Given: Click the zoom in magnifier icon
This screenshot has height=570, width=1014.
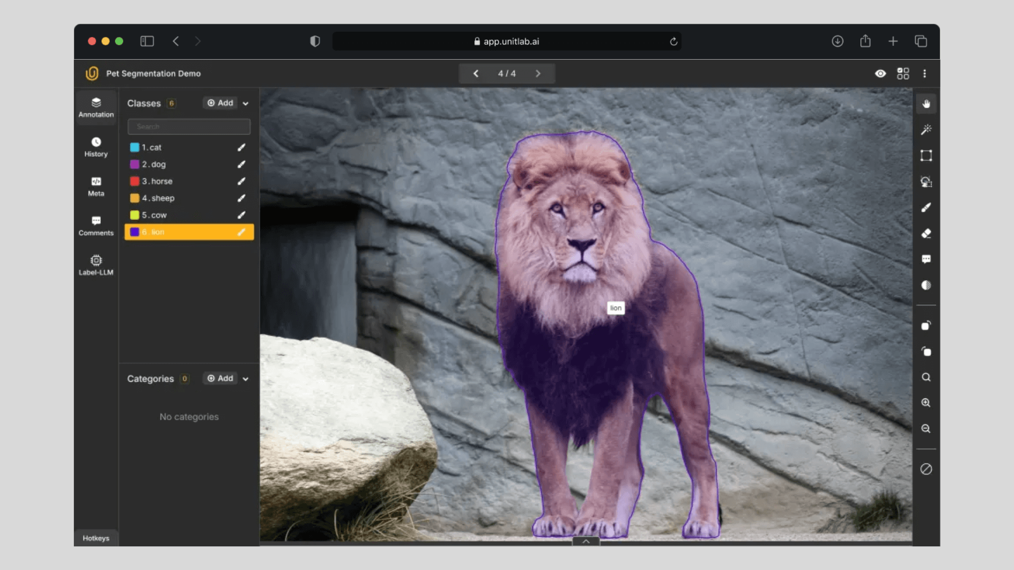Looking at the screenshot, I should [926, 403].
